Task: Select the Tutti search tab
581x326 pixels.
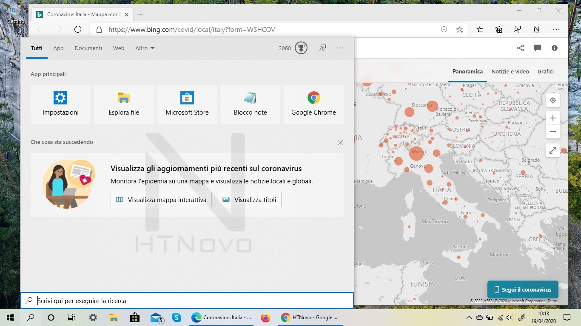Action: [37, 48]
